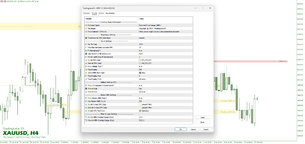Click the integer icon beside Text Display Size

pos(86,76)
